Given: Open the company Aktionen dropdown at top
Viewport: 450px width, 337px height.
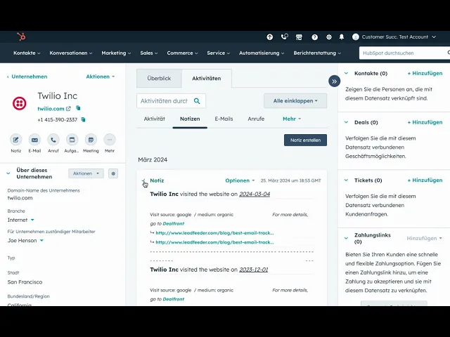Looking at the screenshot, I should tap(100, 77).
